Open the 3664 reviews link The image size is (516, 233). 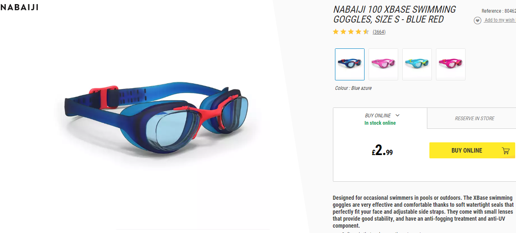379,32
